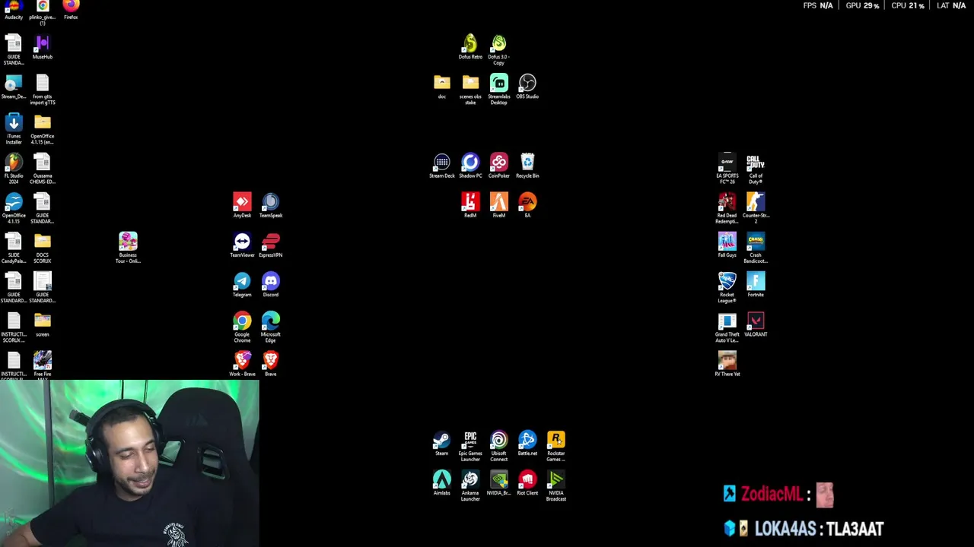The height and width of the screenshot is (547, 974).
Task: Select the iTunes Installer icon
Action: (14, 128)
